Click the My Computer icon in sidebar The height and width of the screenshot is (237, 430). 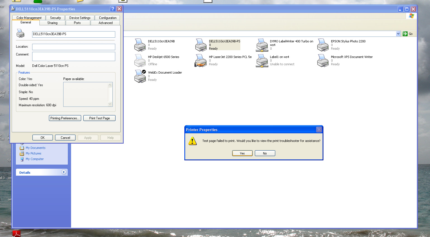pyautogui.click(x=22, y=159)
